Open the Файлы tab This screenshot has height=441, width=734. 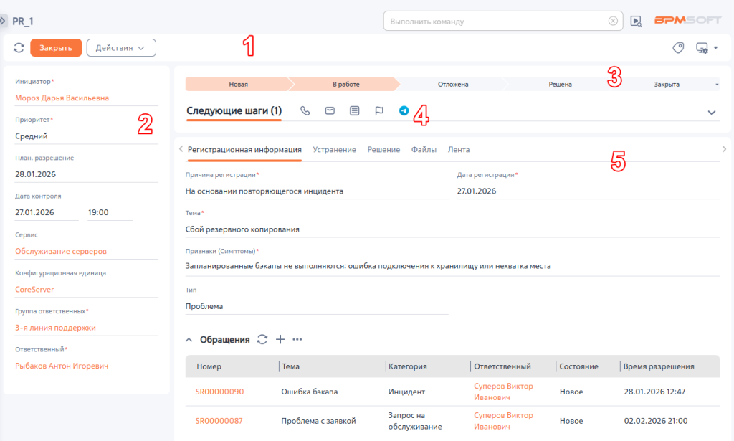[x=424, y=149]
